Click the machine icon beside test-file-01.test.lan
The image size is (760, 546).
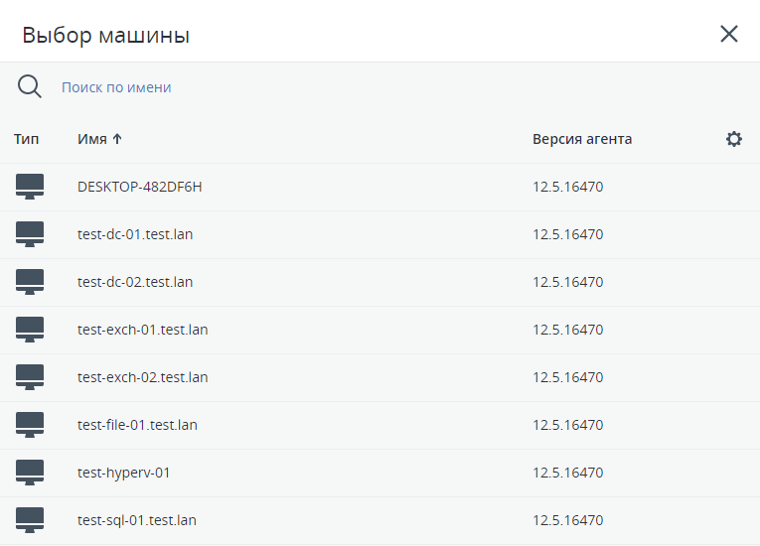30,425
